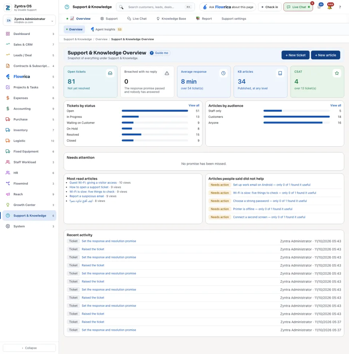Viewport: 349px width, 354px height.
Task: Click View all in Articles by audience
Action: point(336,106)
